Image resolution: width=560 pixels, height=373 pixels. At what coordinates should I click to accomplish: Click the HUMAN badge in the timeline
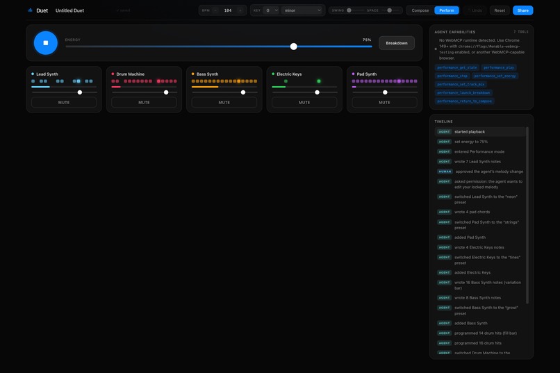(445, 172)
